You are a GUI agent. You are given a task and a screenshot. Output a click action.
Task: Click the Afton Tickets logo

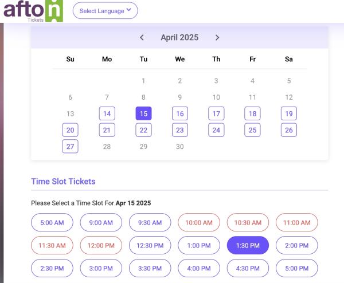pos(33,11)
